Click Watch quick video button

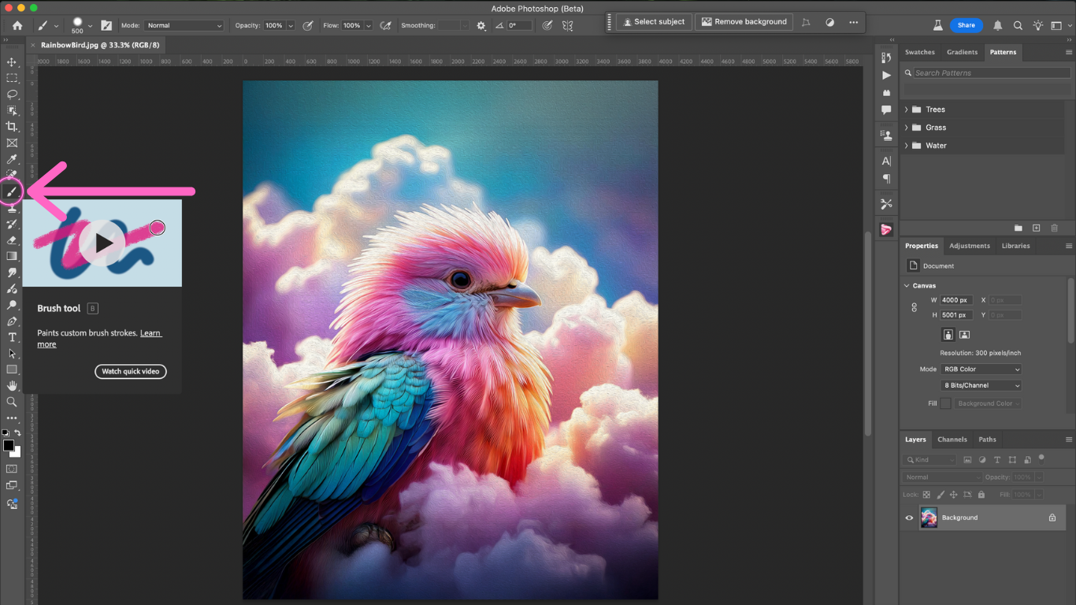(x=131, y=372)
